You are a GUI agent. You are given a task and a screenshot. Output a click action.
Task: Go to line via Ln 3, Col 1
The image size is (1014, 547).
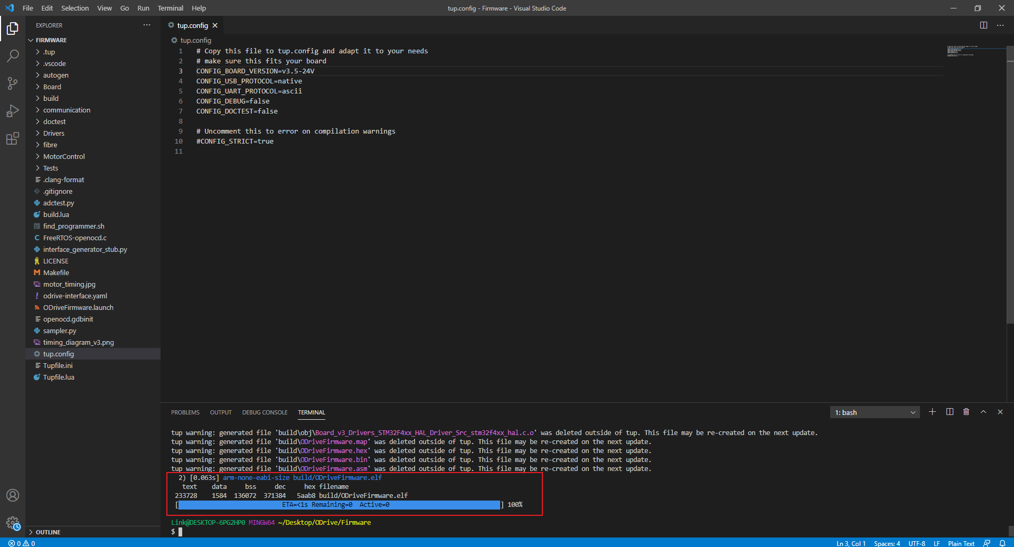[851, 543]
